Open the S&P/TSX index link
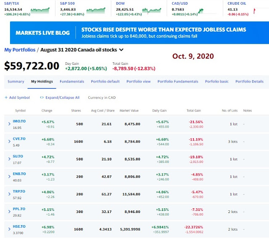 12,3
